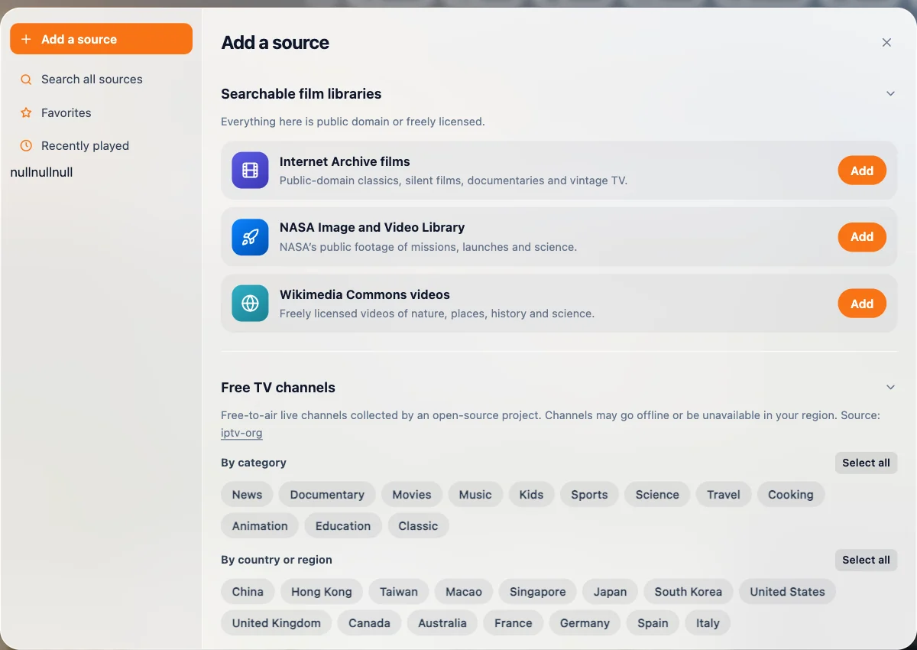Screen dimensions: 917x650
Task: Click the Internet Archive films title text
Action: coord(345,161)
